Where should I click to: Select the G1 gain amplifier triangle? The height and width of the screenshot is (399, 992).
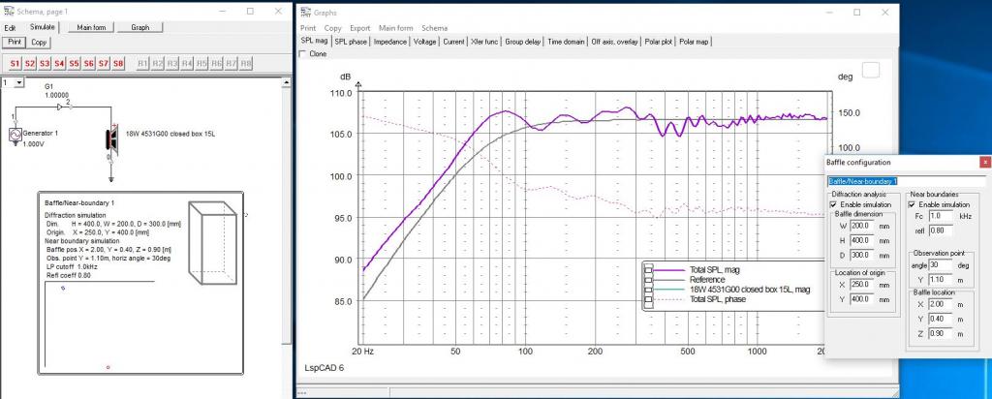tap(61, 107)
